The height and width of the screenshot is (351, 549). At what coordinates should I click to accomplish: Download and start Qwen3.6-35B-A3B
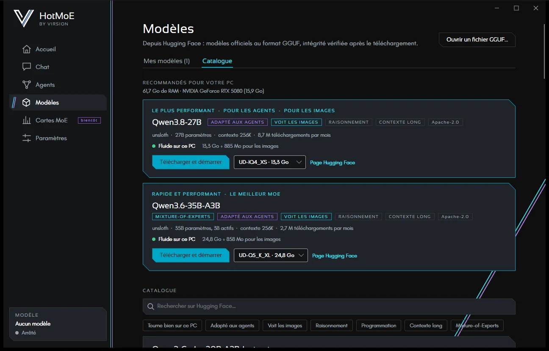(190, 255)
